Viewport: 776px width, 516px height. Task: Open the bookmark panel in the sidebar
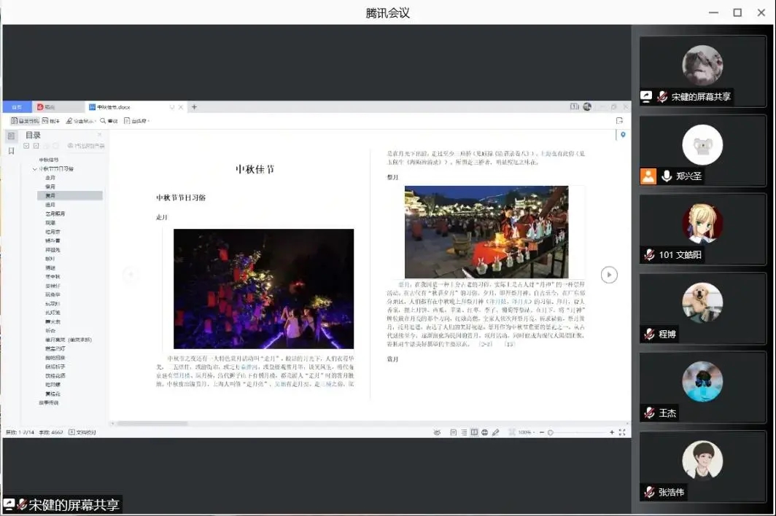point(11,151)
